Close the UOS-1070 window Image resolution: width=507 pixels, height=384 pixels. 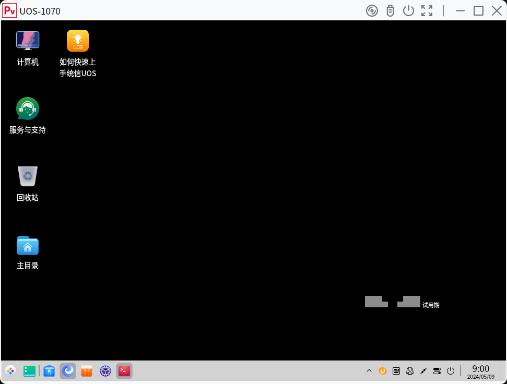pos(497,11)
